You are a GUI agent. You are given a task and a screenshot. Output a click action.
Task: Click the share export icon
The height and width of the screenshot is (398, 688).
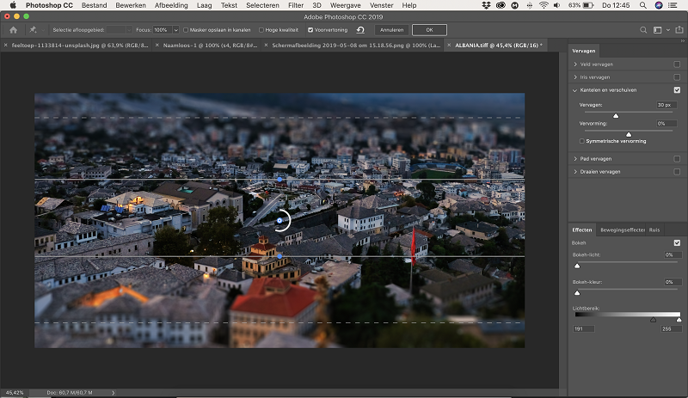(679, 29)
